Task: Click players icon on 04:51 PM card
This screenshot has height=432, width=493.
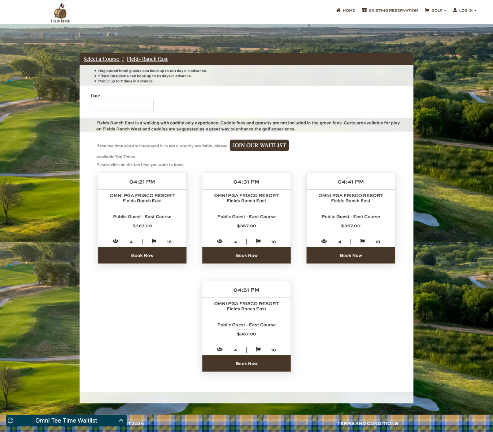Action: [x=220, y=349]
